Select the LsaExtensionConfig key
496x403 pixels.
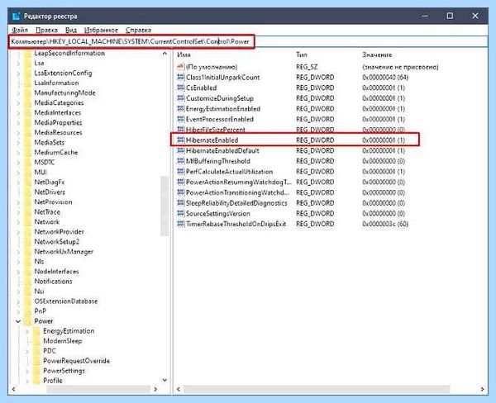(63, 73)
